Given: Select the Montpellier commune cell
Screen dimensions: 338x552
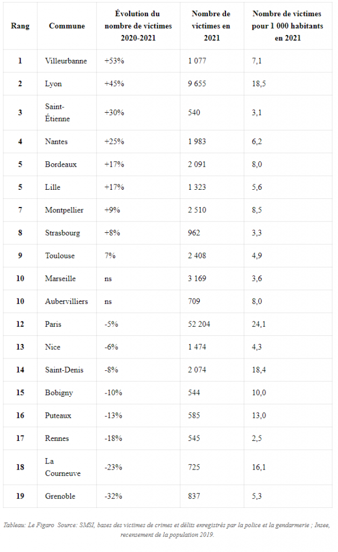Looking at the screenshot, I should pyautogui.click(x=67, y=210).
